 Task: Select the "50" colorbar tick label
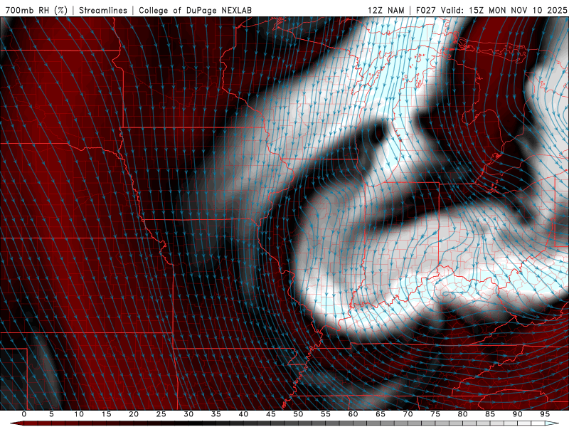pos(298,414)
